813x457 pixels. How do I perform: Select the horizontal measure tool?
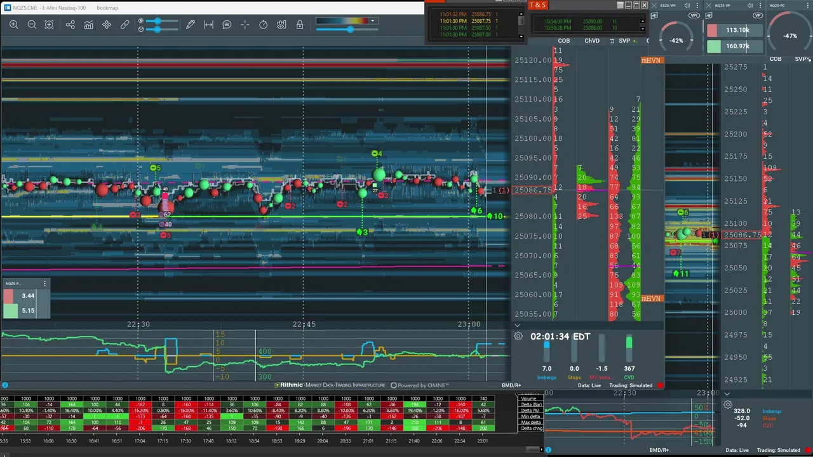[x=208, y=25]
